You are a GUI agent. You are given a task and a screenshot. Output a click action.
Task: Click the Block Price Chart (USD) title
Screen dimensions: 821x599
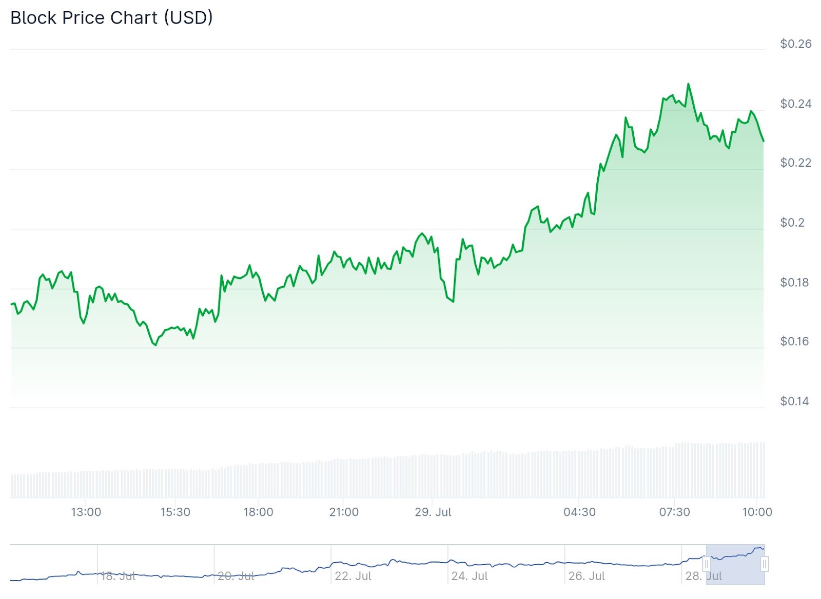pyautogui.click(x=111, y=18)
